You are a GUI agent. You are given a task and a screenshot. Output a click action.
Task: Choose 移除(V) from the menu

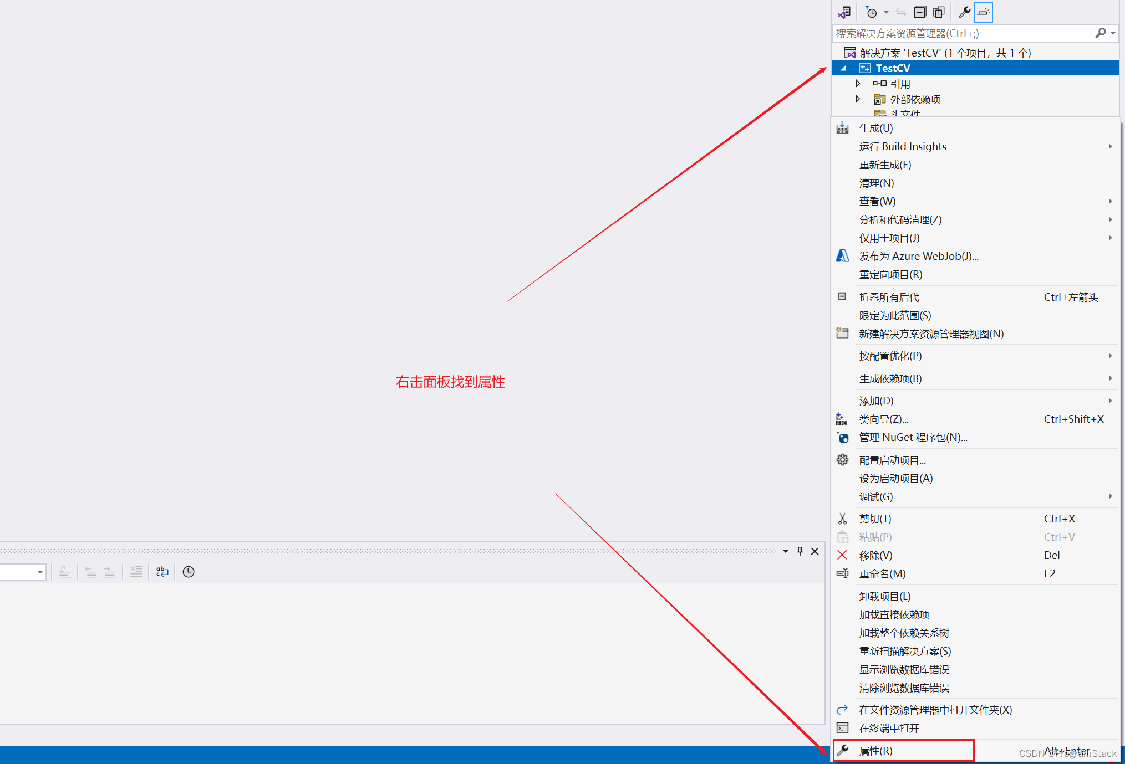[x=975, y=555]
